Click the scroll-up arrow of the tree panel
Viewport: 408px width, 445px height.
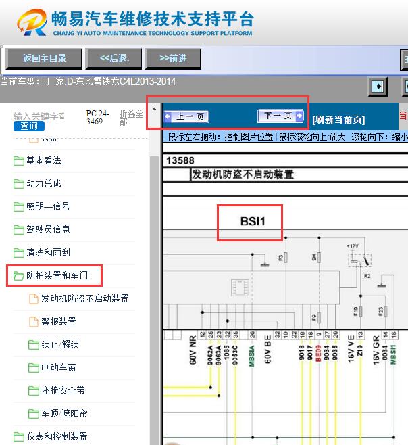(154, 109)
